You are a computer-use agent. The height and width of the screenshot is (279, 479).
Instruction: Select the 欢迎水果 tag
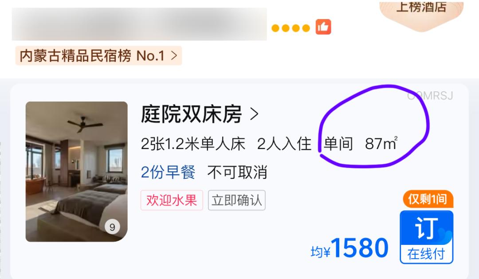(x=172, y=200)
